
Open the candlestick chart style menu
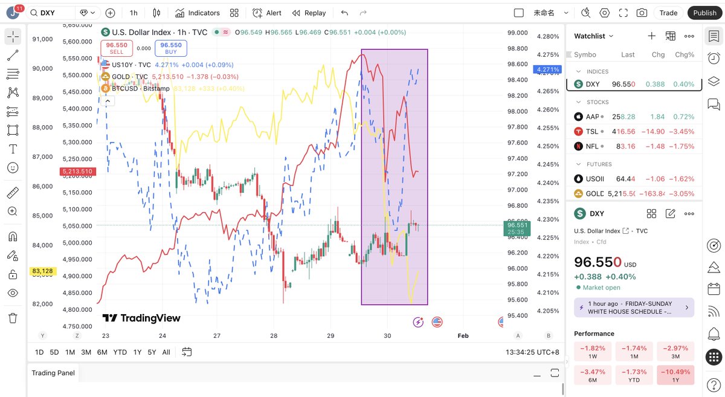pyautogui.click(x=157, y=13)
